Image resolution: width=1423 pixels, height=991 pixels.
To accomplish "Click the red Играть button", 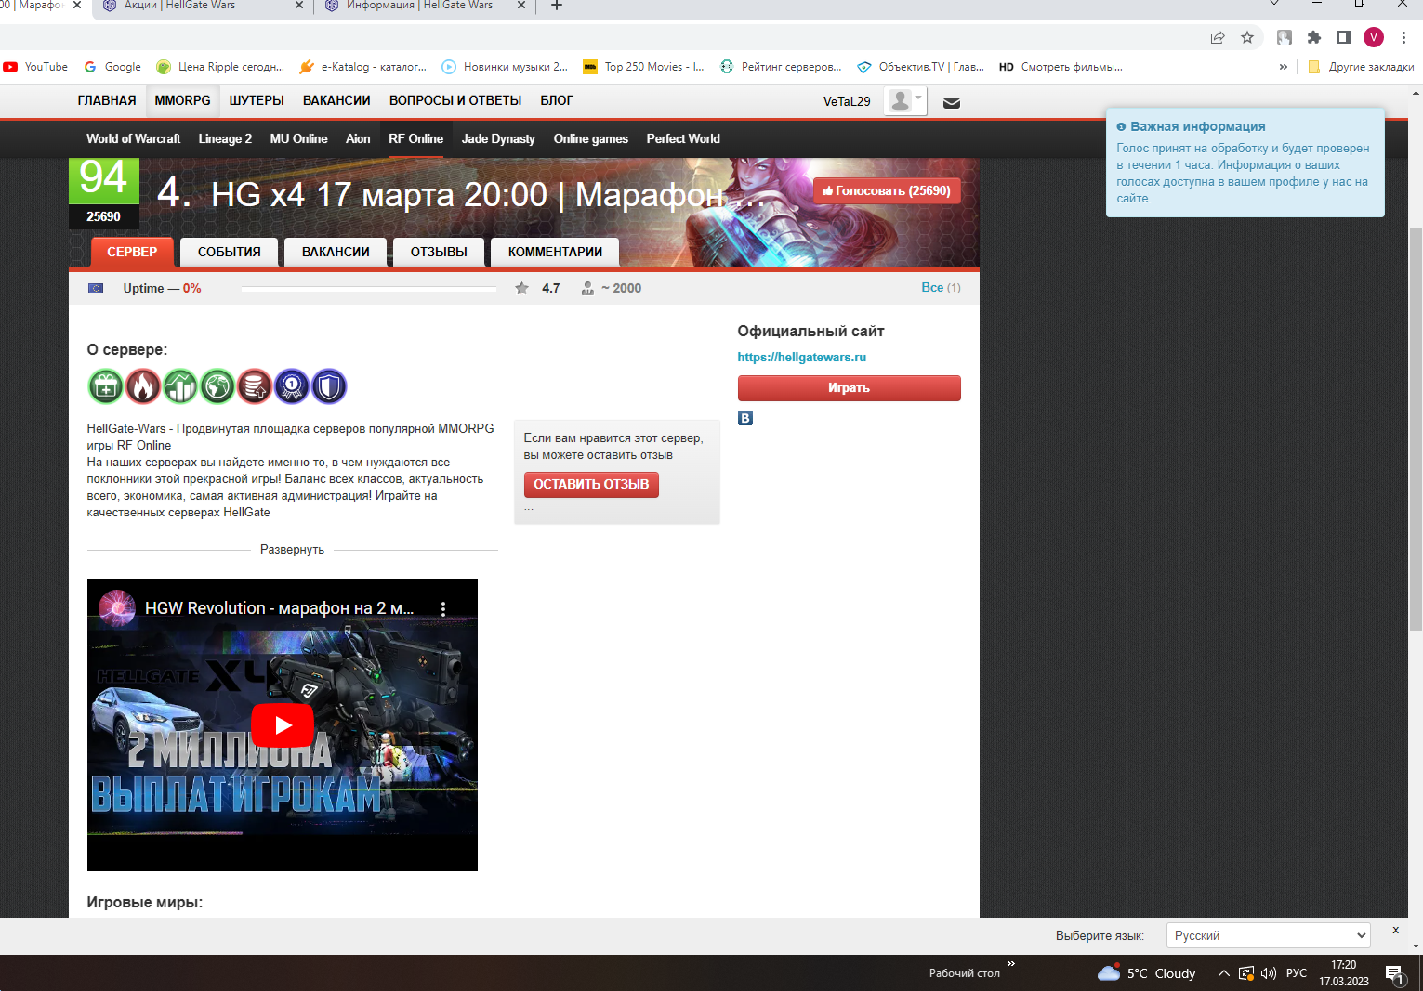I will 849,388.
